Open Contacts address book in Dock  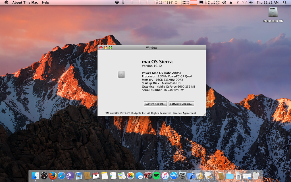pos(87,175)
